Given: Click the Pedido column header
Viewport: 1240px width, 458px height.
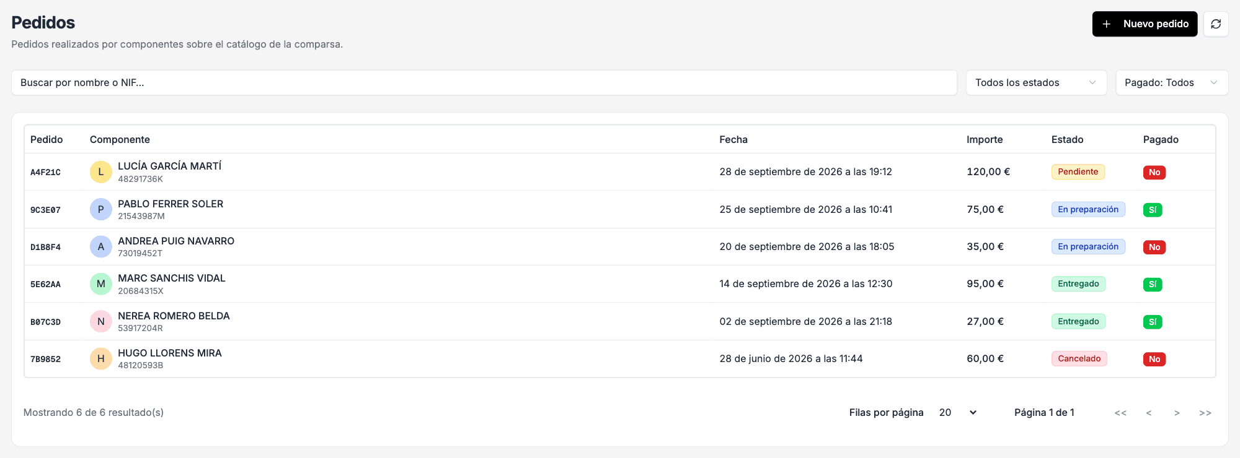Looking at the screenshot, I should 46,140.
